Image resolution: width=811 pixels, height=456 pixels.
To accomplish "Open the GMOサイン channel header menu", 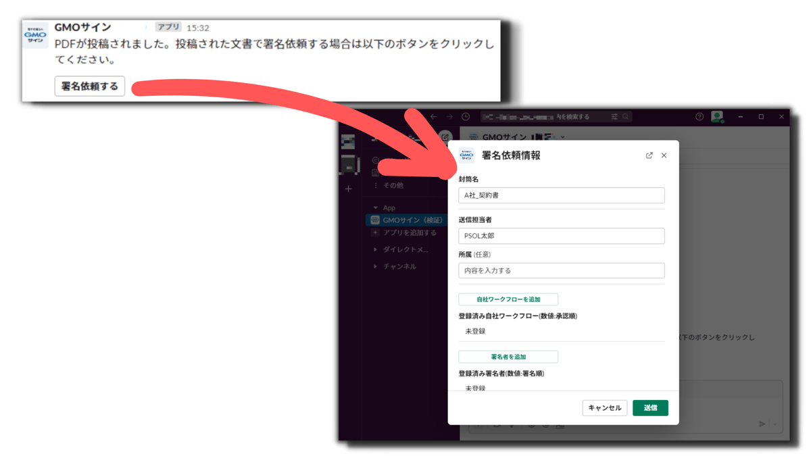I will click(562, 136).
